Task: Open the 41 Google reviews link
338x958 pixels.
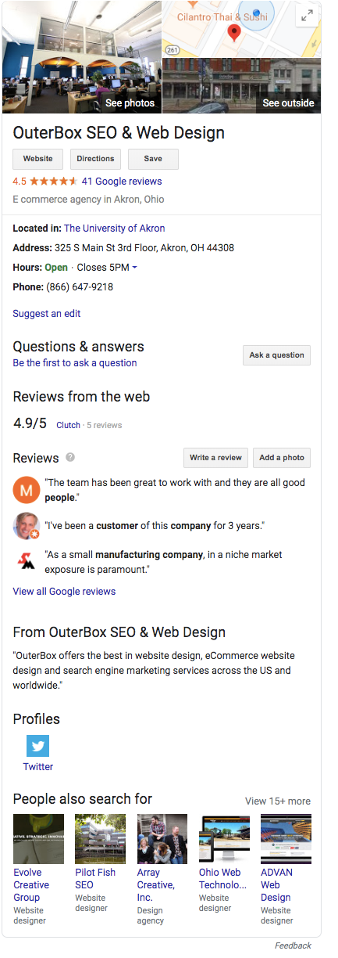Action: 122,181
